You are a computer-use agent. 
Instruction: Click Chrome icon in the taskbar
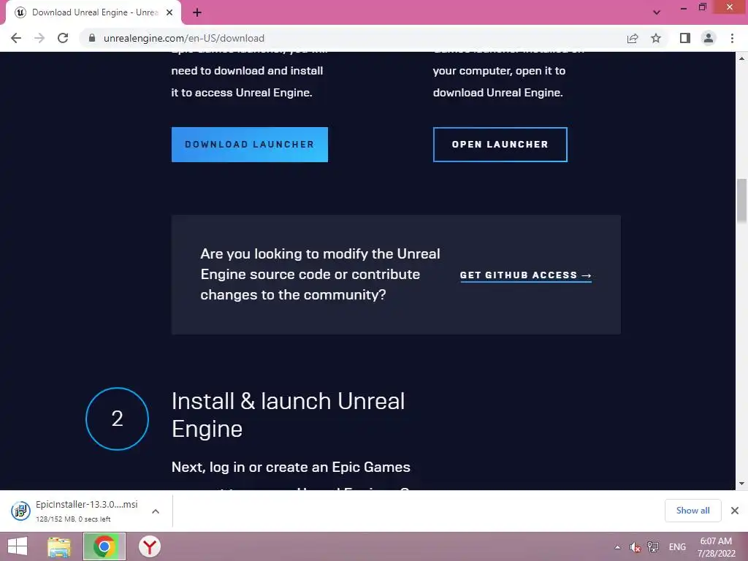(104, 546)
